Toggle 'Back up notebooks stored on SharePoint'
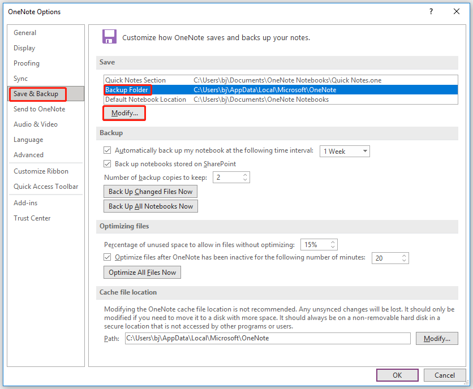 tap(107, 163)
